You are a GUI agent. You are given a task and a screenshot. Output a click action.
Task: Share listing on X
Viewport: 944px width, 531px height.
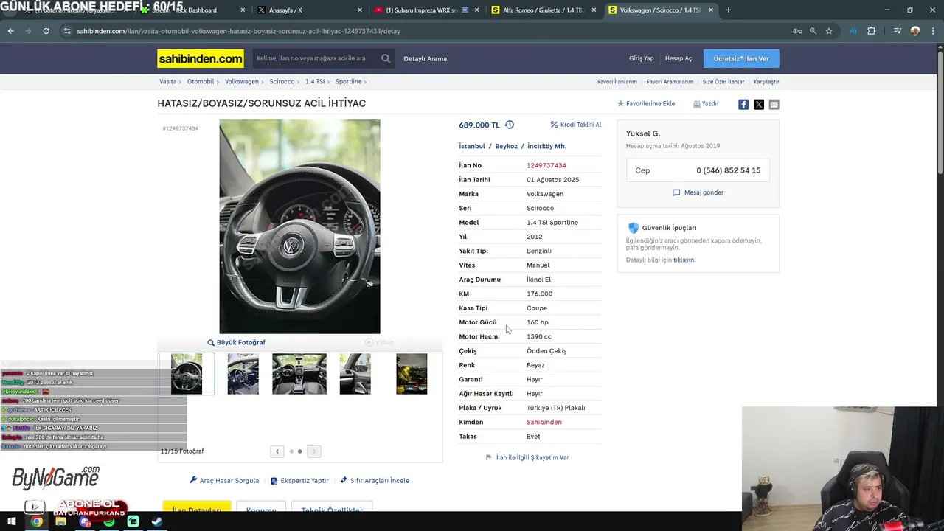pos(759,104)
